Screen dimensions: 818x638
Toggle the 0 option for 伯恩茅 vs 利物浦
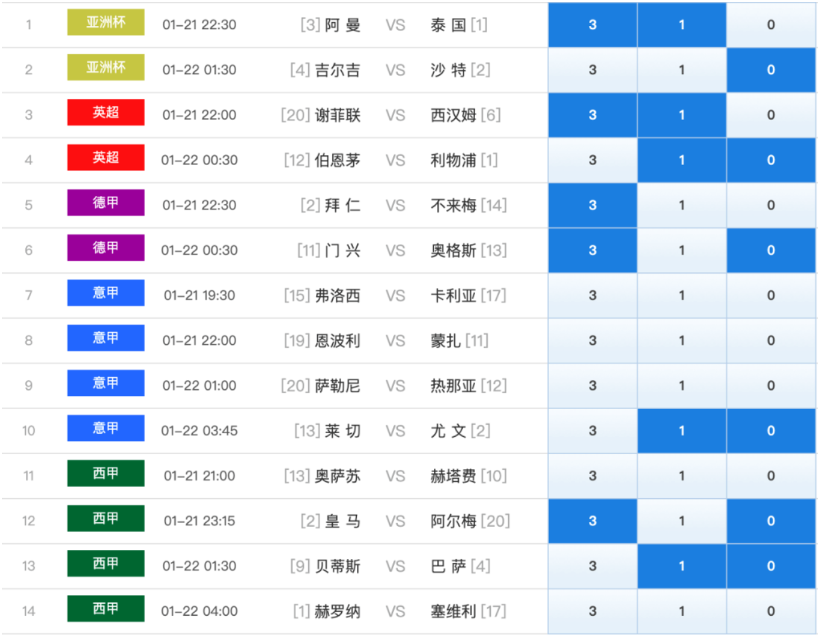coord(771,160)
